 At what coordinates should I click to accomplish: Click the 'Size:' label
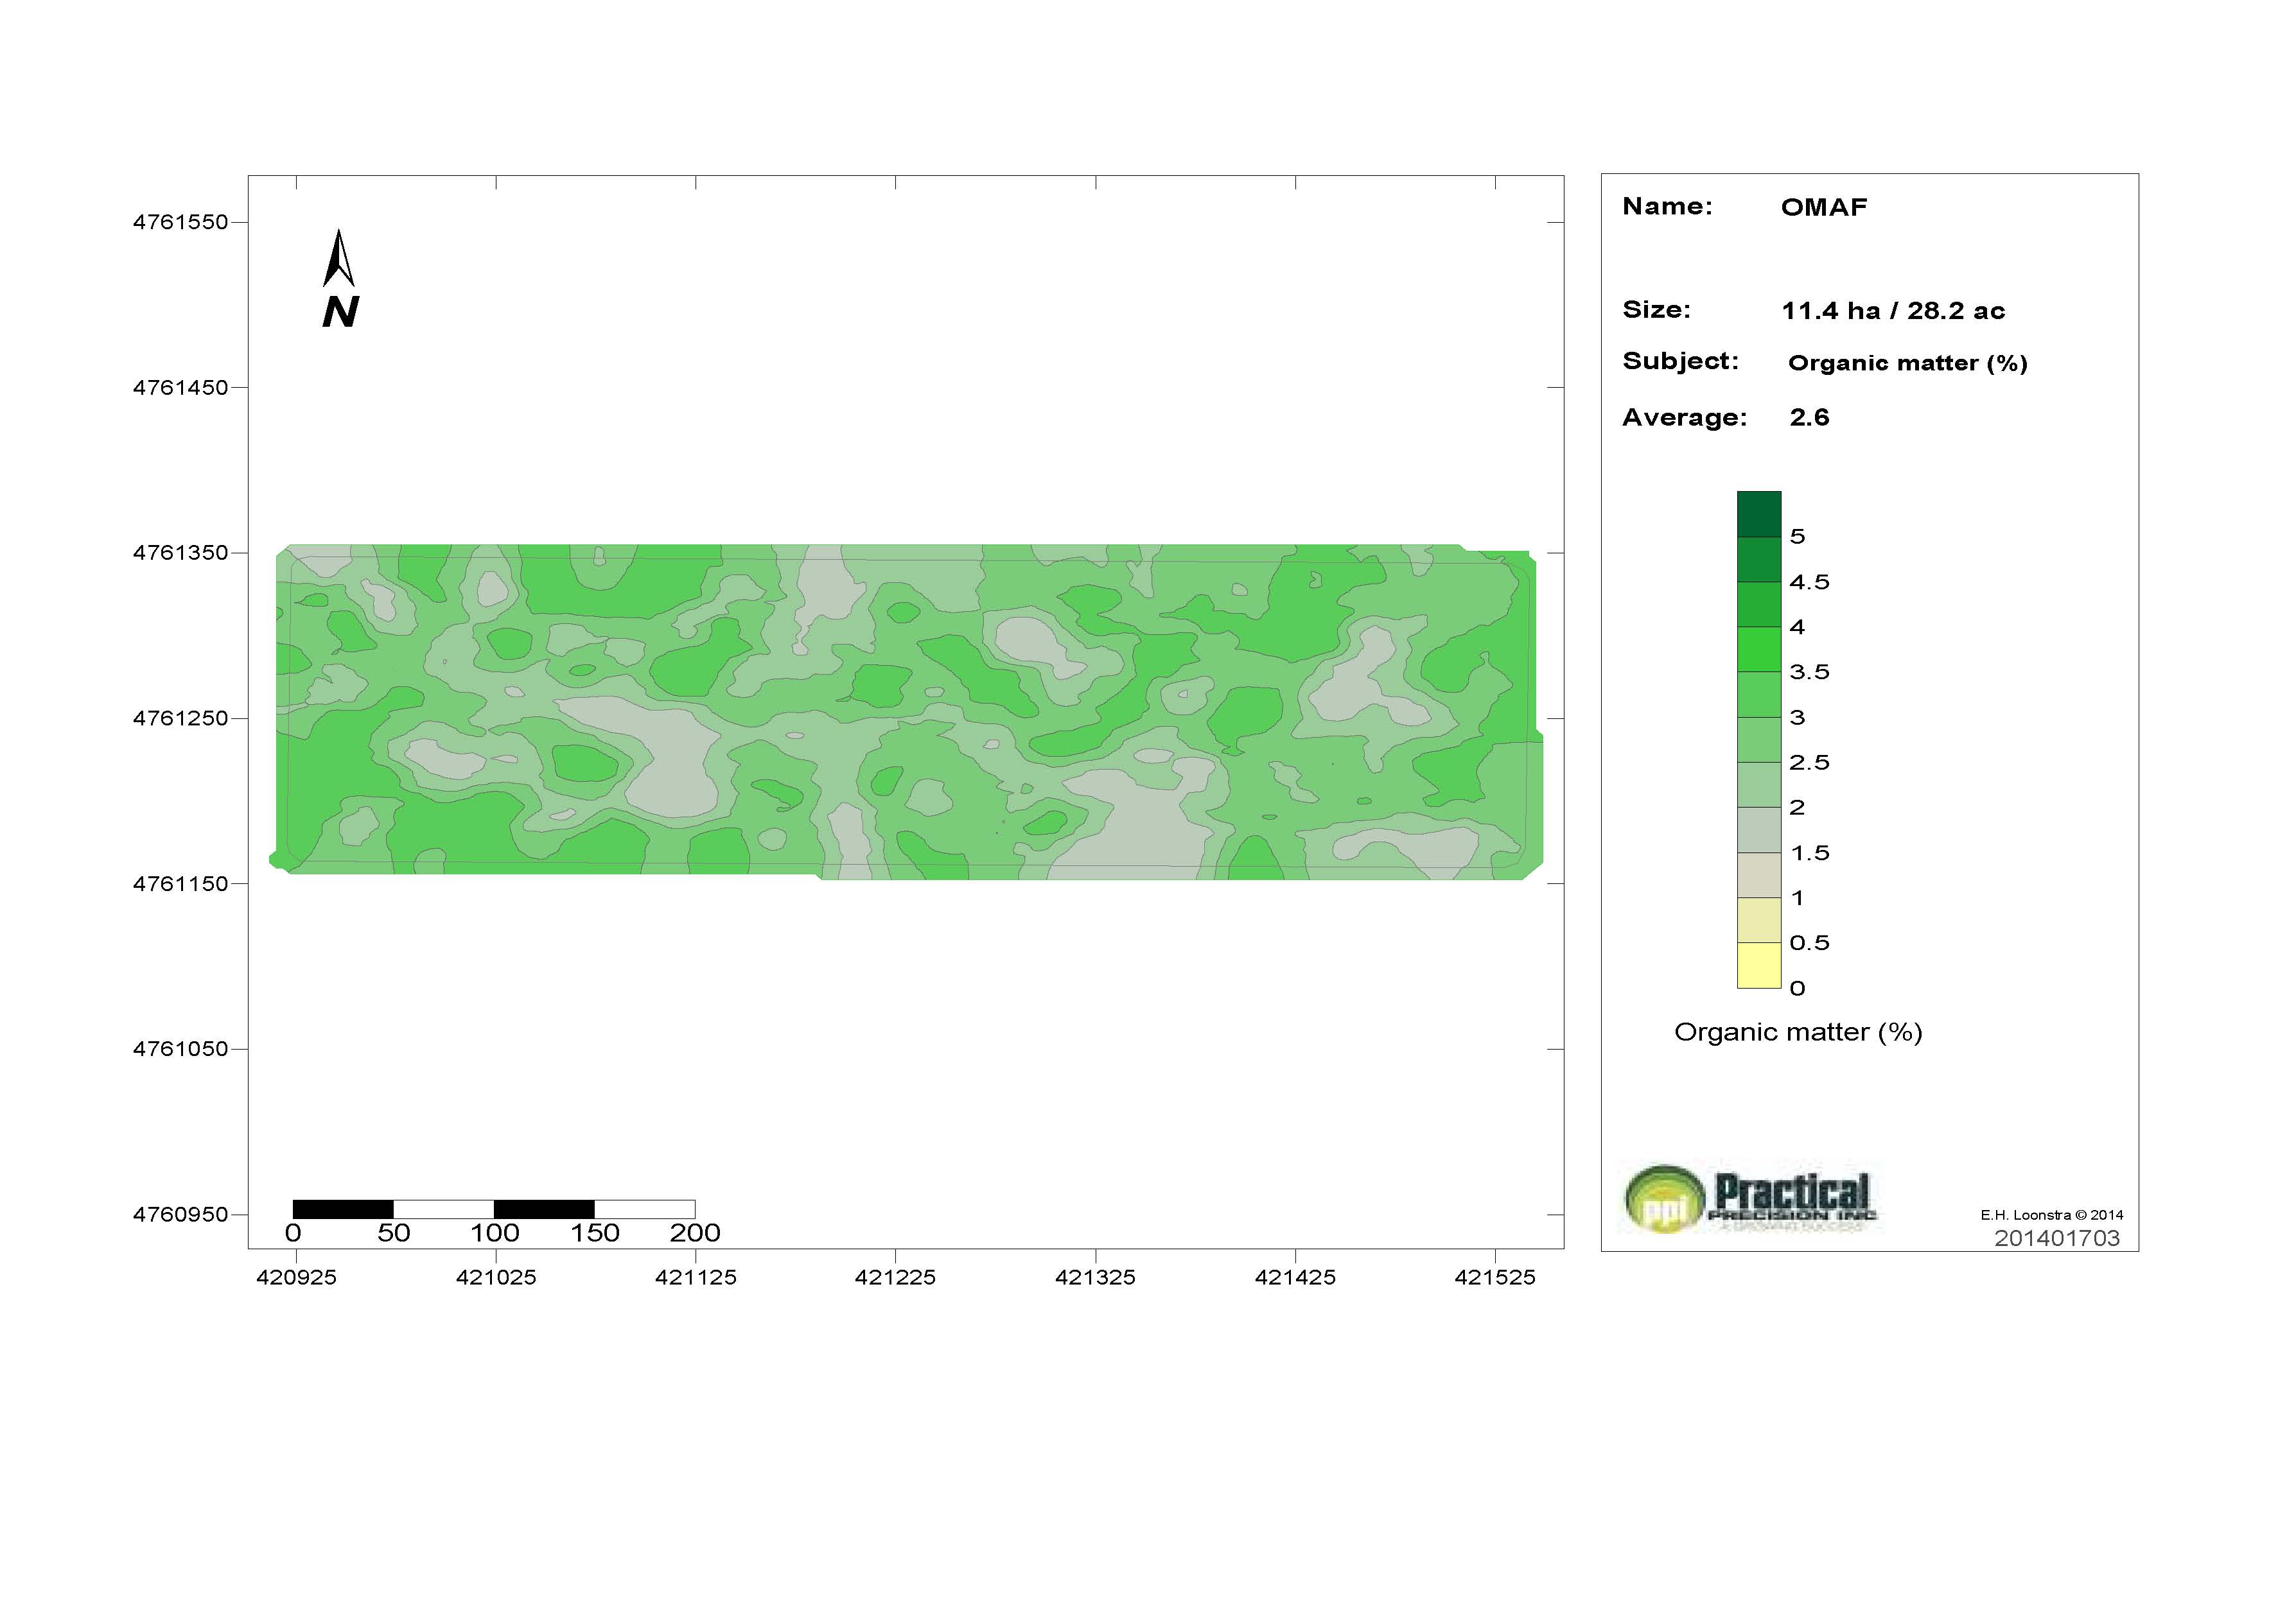(1656, 310)
